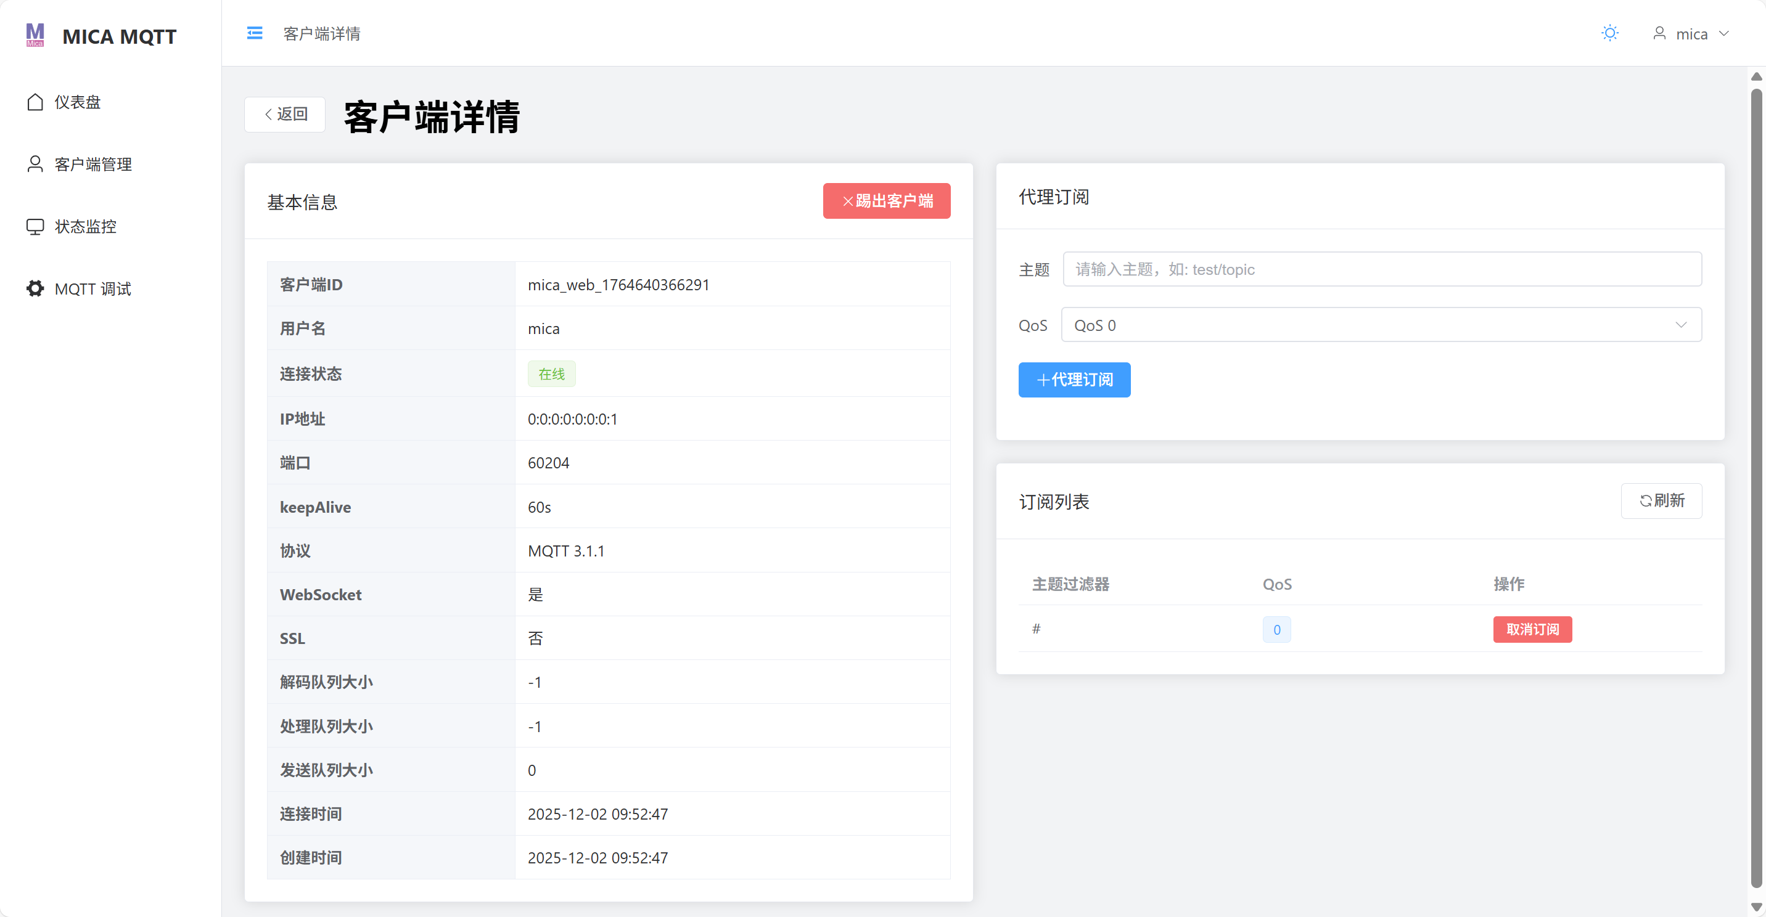Click the 代理订阅 subscribe button
The height and width of the screenshot is (917, 1766).
pos(1074,380)
